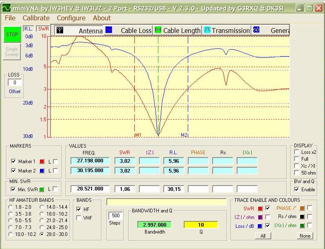Click the antenna icon on the Antenna tab
The height and width of the screenshot is (249, 325).
click(x=59, y=31)
